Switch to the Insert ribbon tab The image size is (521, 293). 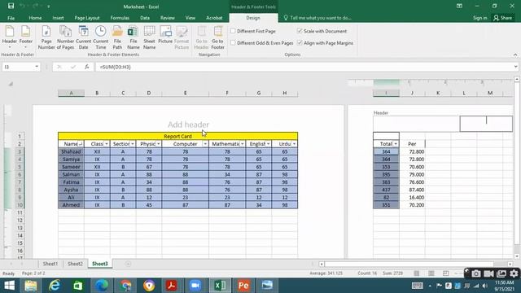click(x=58, y=18)
